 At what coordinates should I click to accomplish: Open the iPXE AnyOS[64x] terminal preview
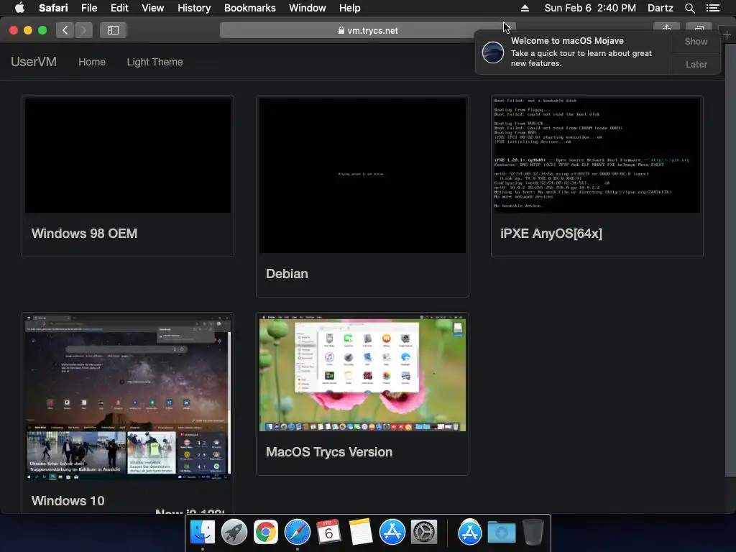pos(597,155)
